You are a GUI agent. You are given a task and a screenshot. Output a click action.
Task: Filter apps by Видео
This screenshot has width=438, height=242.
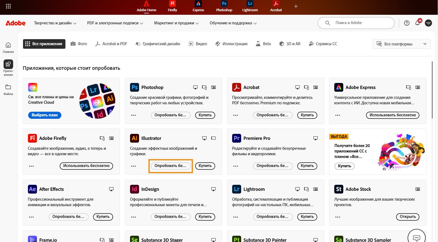(198, 44)
